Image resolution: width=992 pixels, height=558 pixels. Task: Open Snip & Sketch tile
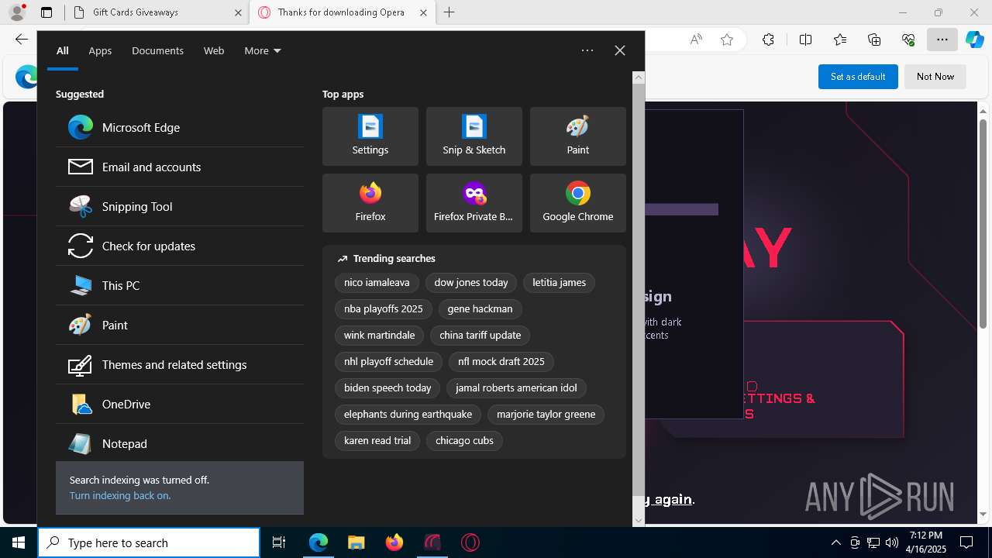click(474, 136)
